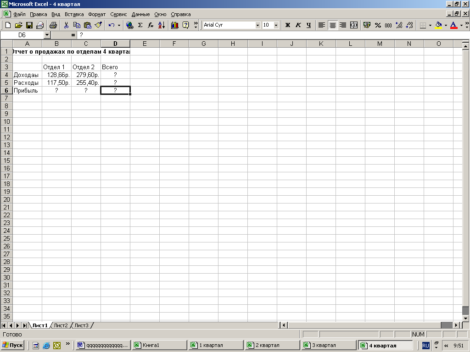The width and height of the screenshot is (470, 352).
Task: Click the Merge and Center icon
Action: tap(354, 25)
